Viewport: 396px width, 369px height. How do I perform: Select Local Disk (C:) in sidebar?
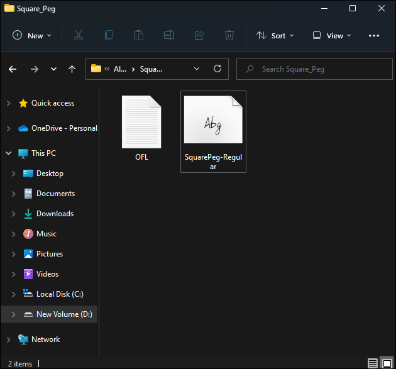59,294
